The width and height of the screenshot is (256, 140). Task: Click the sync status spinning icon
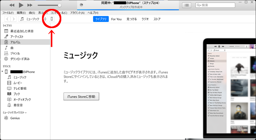81,5
